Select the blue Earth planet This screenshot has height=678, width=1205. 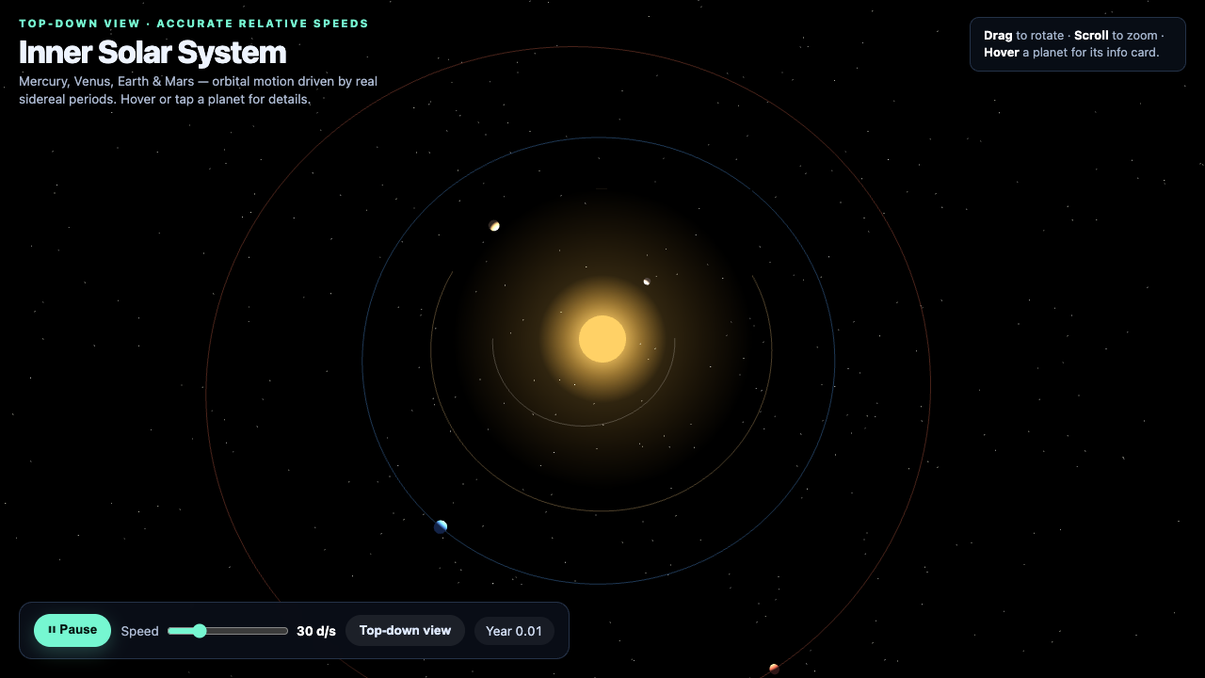441,526
